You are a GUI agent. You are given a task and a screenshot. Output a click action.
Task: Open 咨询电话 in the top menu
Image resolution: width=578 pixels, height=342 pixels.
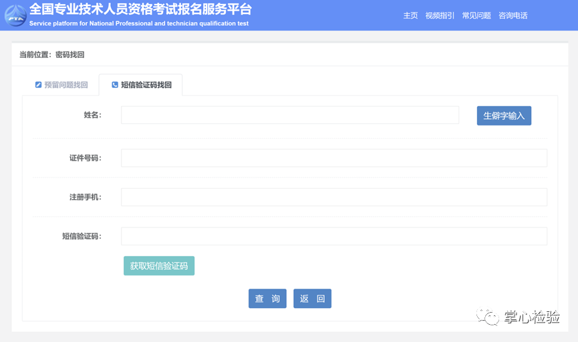513,15
